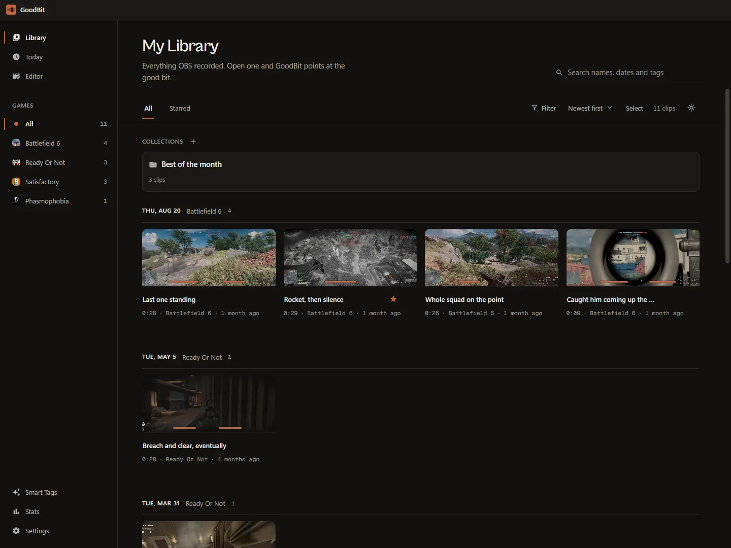Open the Newest first sort dropdown
731x548 pixels.
click(590, 108)
